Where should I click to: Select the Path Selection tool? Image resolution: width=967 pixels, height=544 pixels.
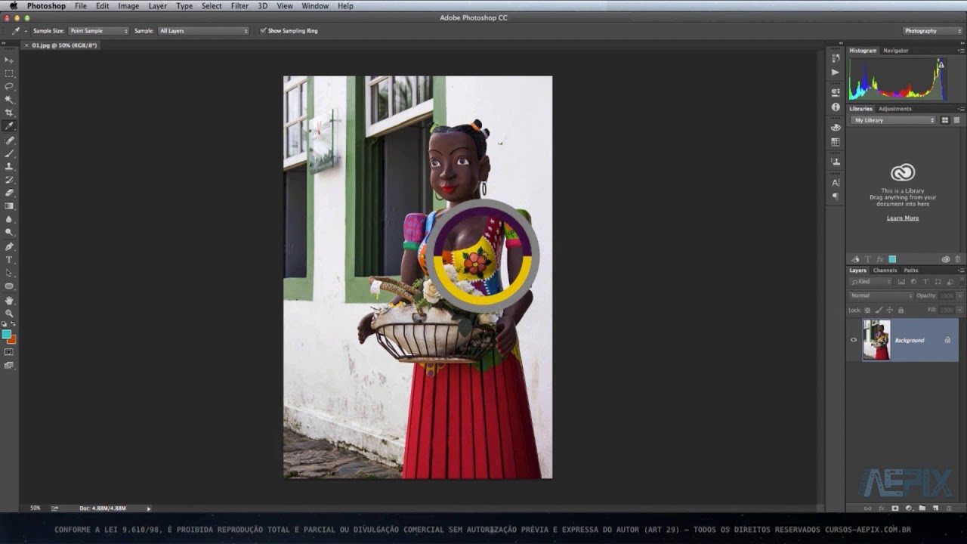pyautogui.click(x=9, y=273)
